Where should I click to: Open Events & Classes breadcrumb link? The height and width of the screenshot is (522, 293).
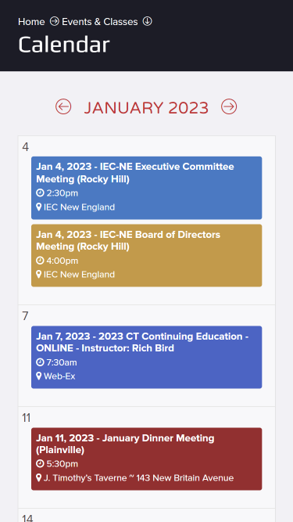[100, 22]
